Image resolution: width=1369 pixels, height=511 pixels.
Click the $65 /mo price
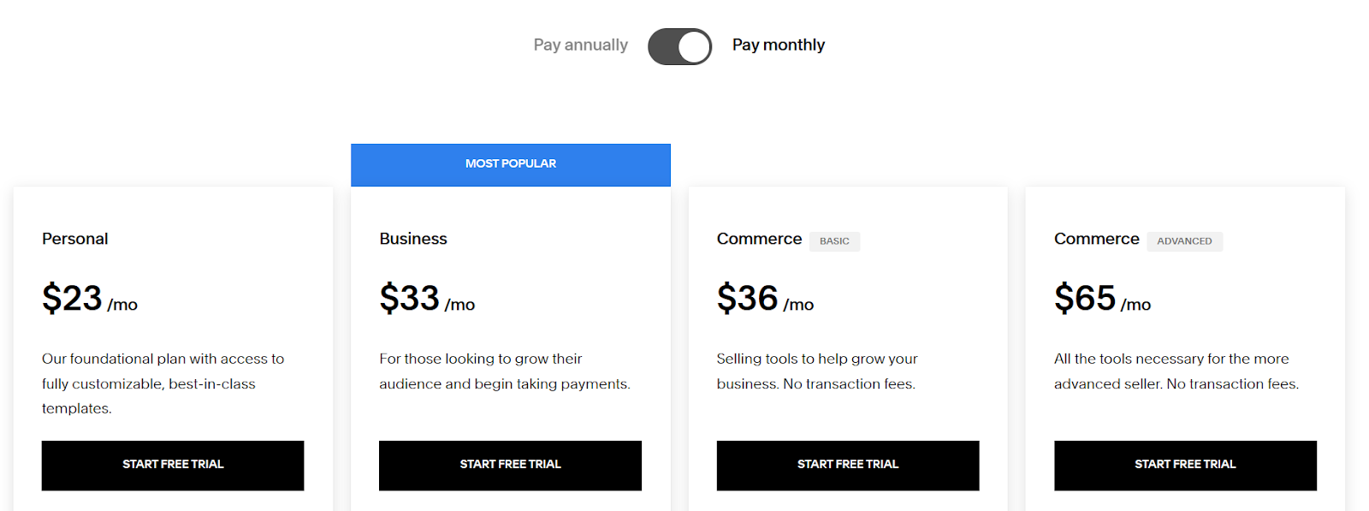1102,299
